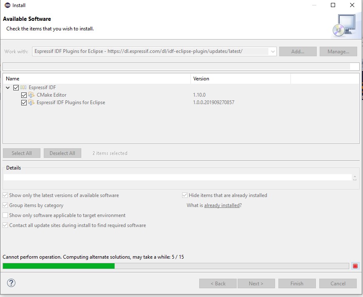Click the Espressif IDF Plugins for Eclipse icon

click(x=31, y=102)
